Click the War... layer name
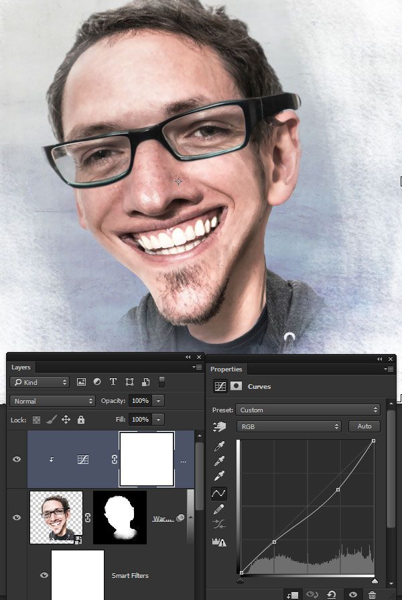This screenshot has height=600, width=402. tap(163, 518)
